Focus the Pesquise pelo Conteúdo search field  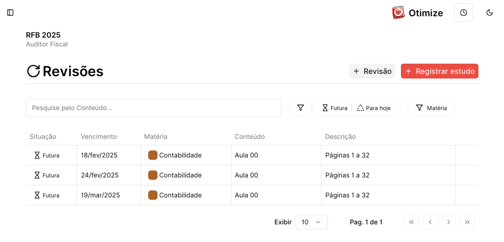tap(153, 108)
